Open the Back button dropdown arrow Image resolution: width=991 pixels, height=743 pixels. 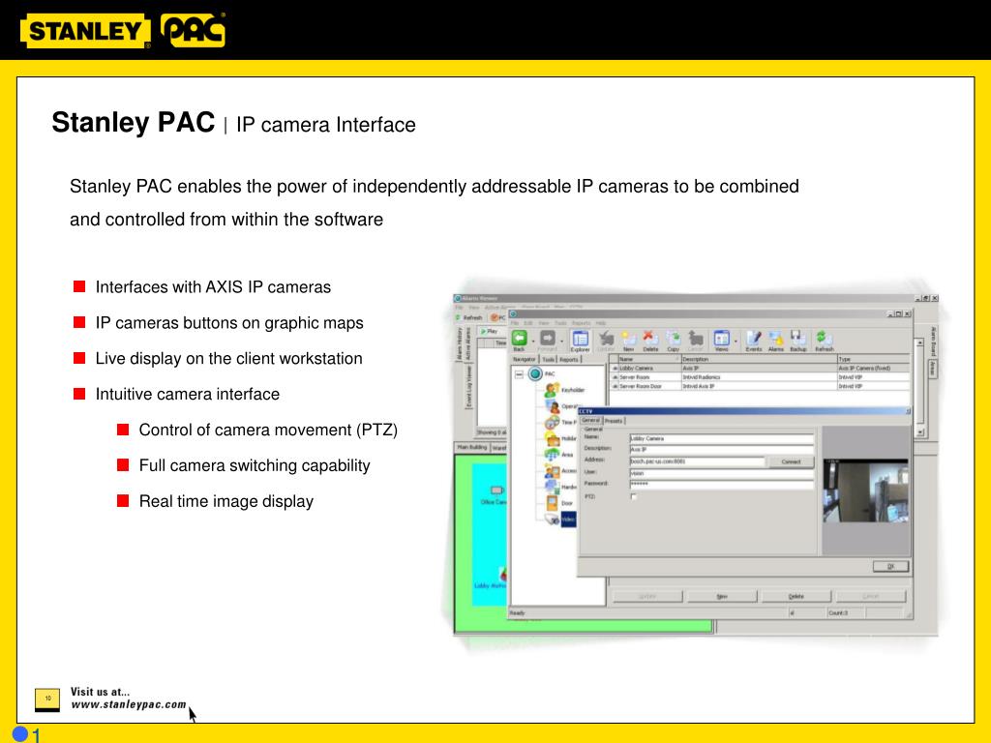pos(533,342)
